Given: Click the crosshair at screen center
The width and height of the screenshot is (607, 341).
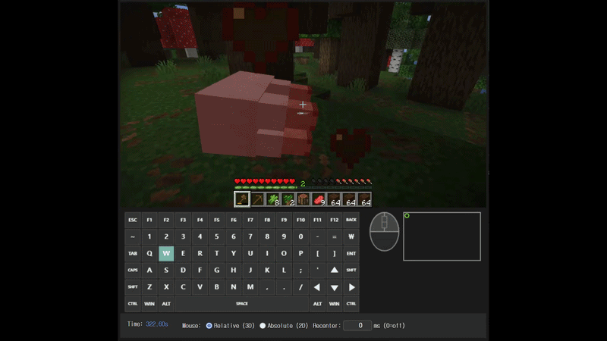Looking at the screenshot, I should [x=303, y=105].
